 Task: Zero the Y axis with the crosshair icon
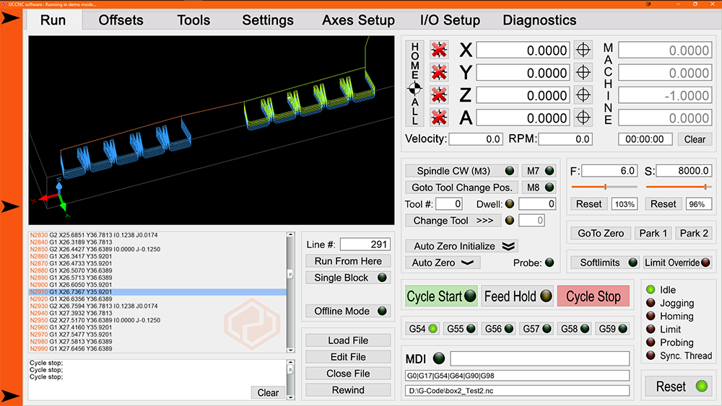pos(583,73)
